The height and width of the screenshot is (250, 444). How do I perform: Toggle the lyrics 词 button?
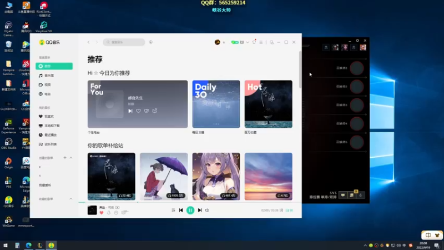[x=281, y=211]
